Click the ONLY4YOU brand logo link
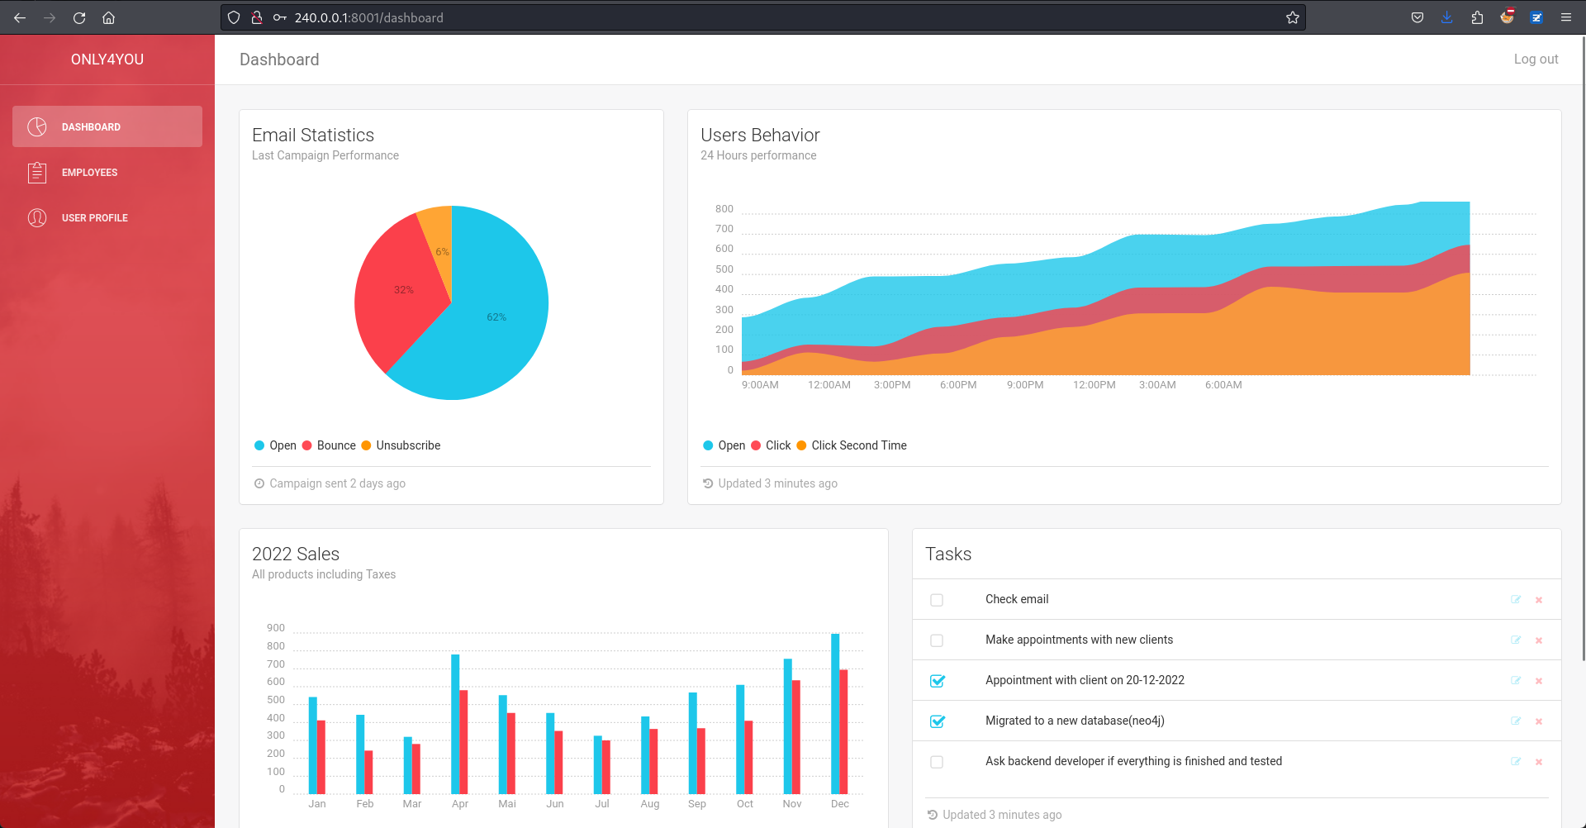 (x=107, y=59)
